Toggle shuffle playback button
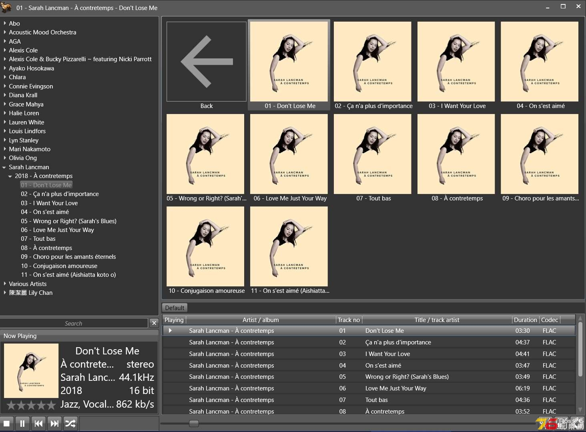Screen dimensions: 586x432 70,423
